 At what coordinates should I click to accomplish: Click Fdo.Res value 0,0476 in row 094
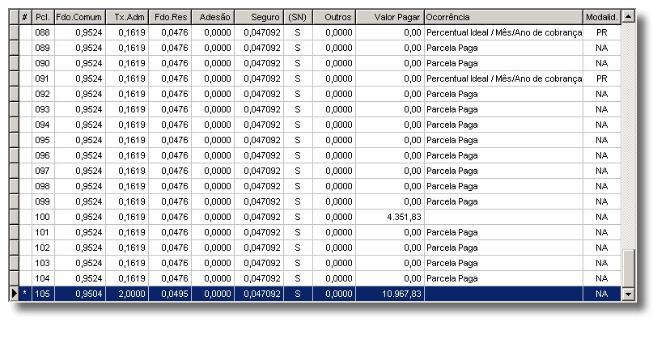[x=170, y=125]
